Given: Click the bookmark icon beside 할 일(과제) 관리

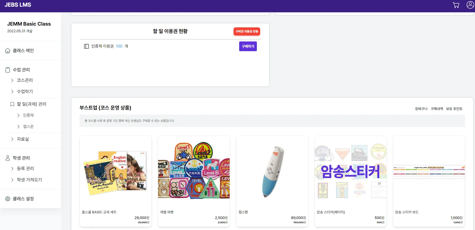Looking at the screenshot, I should pyautogui.click(x=12, y=104).
